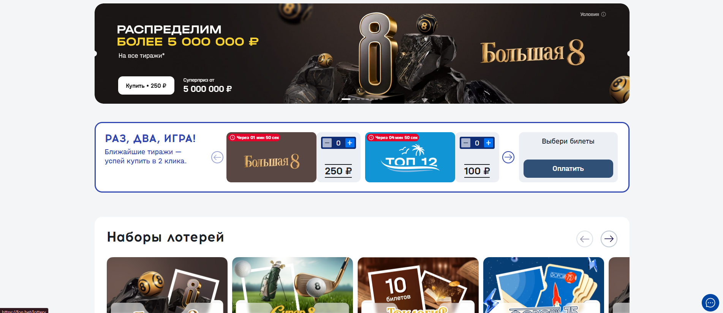Click the Купить • 250 ₽ button
Image resolution: width=723 pixels, height=313 pixels.
point(146,85)
